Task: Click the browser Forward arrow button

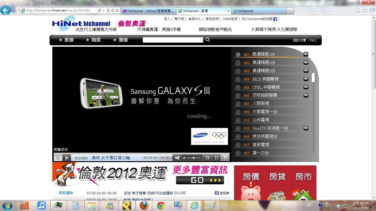Action: pyautogui.click(x=15, y=10)
